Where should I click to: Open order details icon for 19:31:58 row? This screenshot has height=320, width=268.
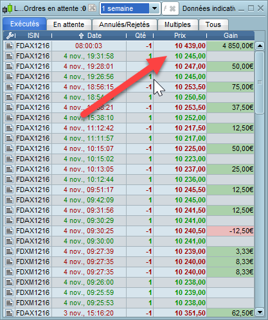click(9, 56)
